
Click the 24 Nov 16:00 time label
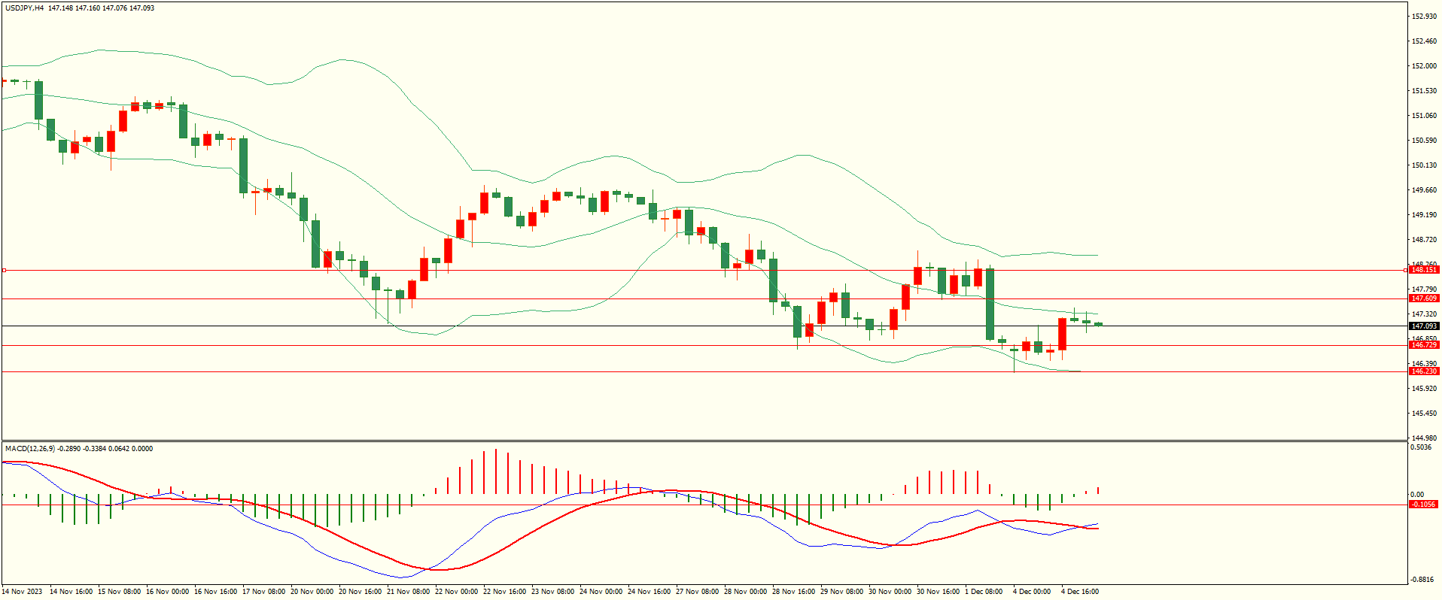(649, 592)
